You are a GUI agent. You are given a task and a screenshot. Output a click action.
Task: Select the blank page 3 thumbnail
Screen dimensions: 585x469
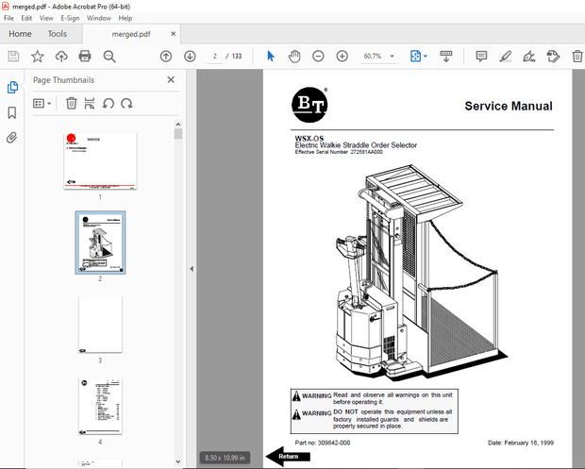tap(100, 325)
